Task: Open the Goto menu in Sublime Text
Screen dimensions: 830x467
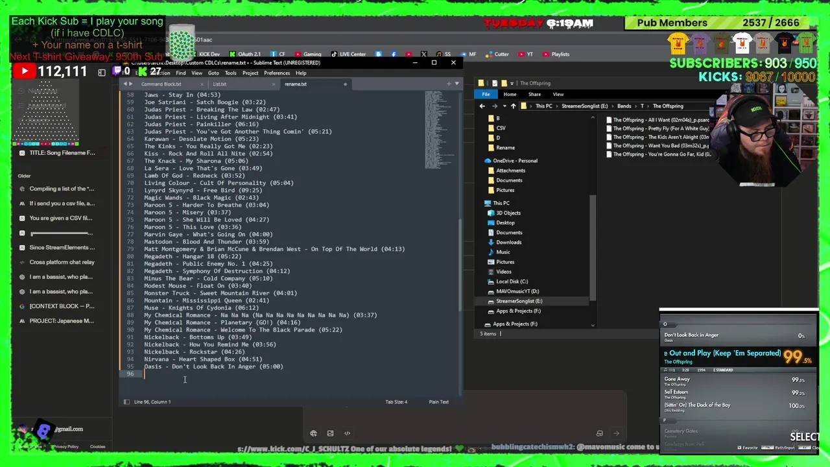Action: [213, 73]
